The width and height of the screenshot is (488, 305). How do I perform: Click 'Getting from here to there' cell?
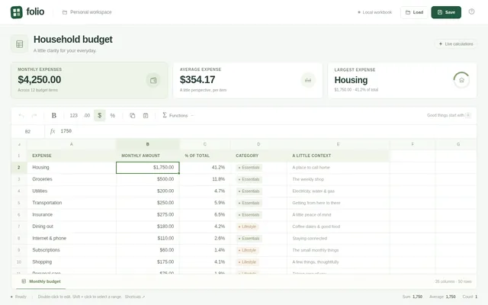coord(339,203)
